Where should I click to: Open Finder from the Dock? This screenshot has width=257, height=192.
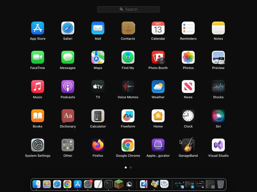pos(36,184)
